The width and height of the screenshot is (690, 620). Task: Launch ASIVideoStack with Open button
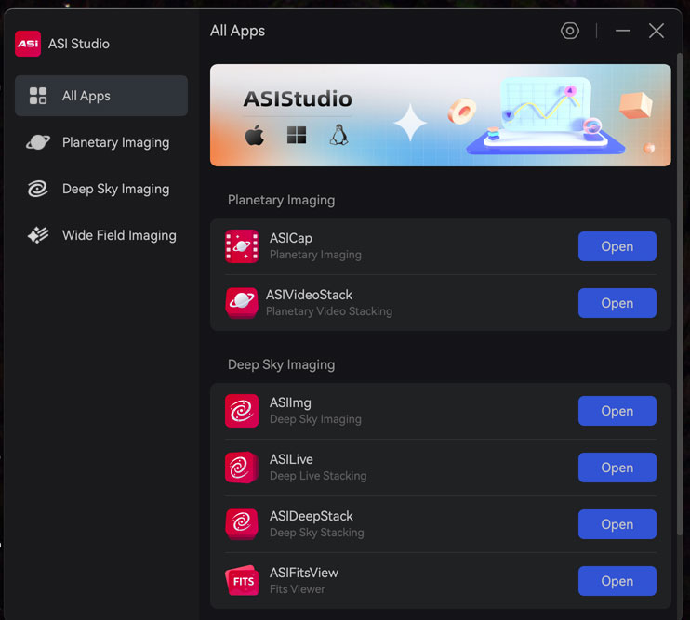point(617,303)
